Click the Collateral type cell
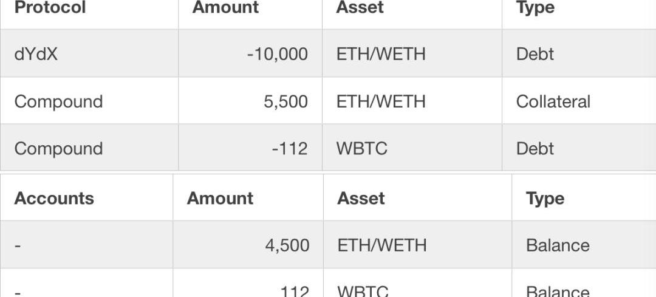 pos(553,101)
